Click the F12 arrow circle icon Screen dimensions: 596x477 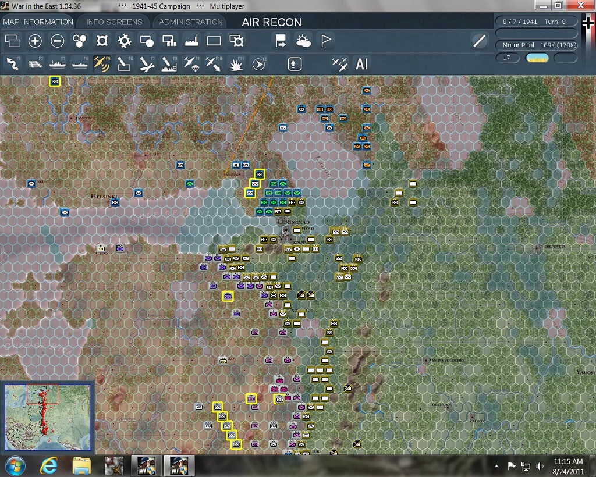tap(258, 64)
